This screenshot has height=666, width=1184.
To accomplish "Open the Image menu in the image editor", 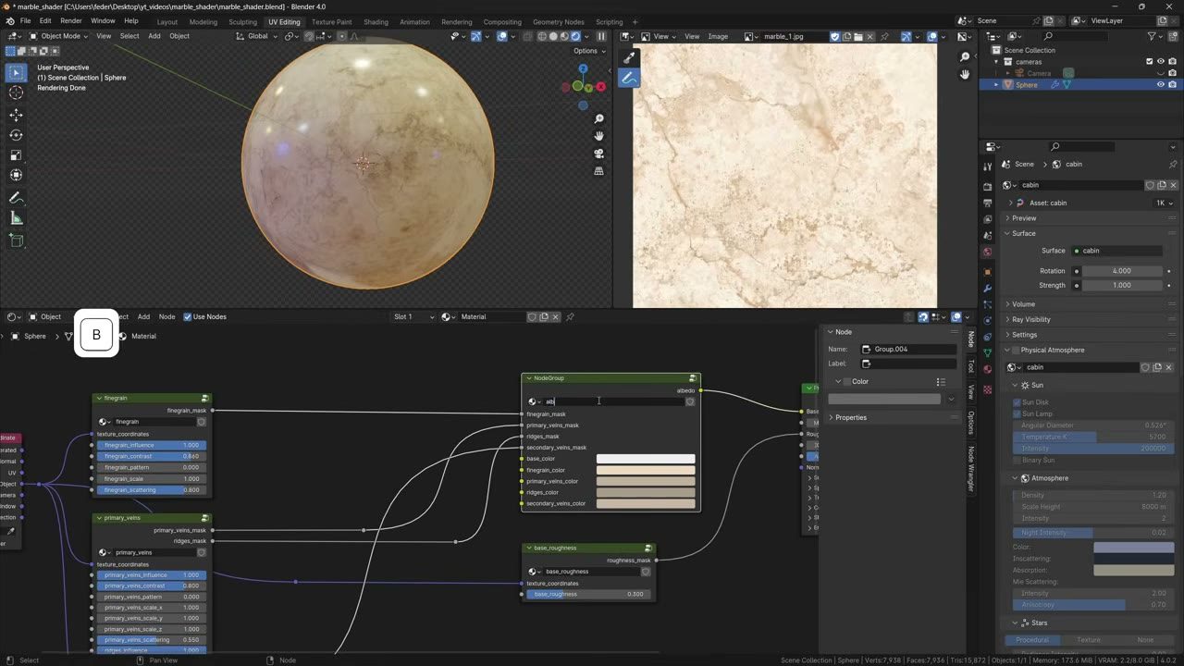I will pyautogui.click(x=718, y=36).
